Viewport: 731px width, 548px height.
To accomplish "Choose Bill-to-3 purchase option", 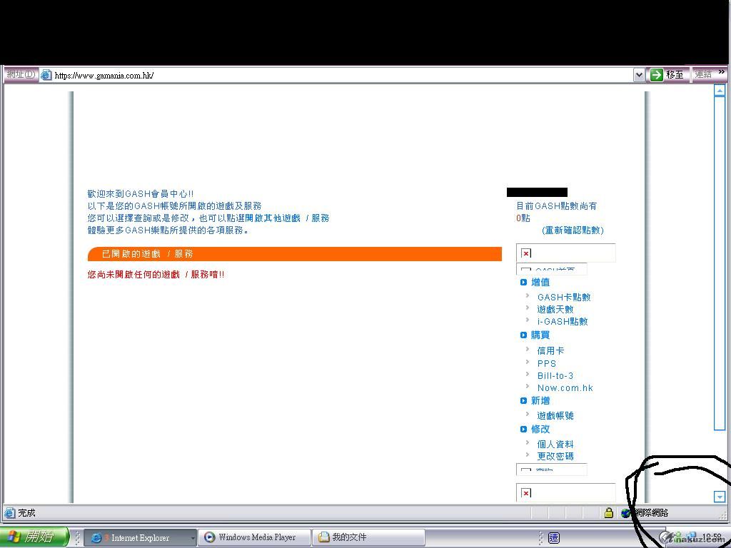I will coord(555,375).
